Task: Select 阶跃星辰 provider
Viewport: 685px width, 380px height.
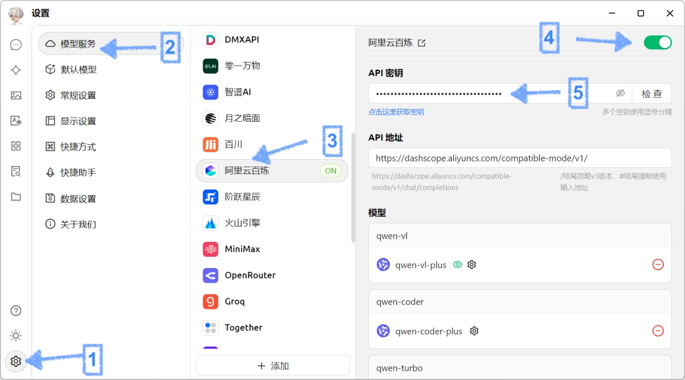Action: pyautogui.click(x=272, y=197)
